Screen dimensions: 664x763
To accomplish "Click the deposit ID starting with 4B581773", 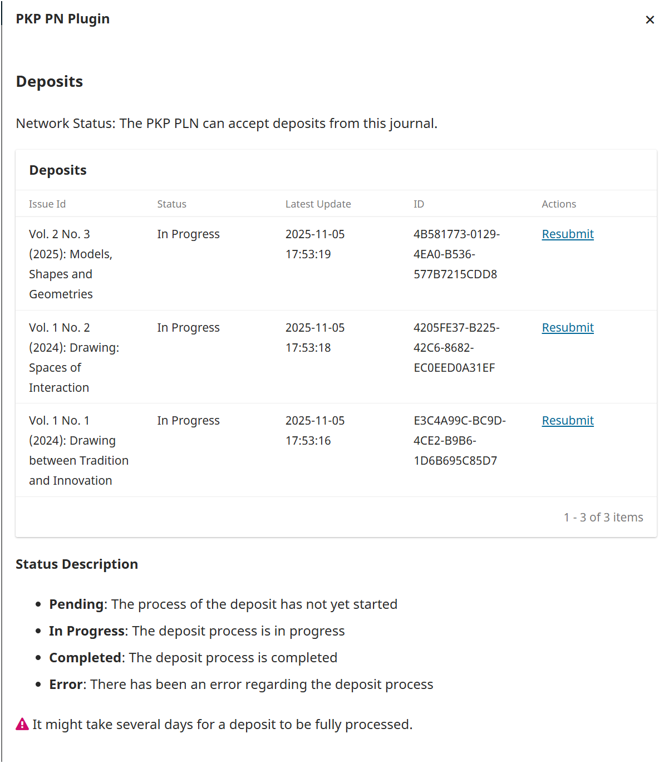I will pos(456,254).
